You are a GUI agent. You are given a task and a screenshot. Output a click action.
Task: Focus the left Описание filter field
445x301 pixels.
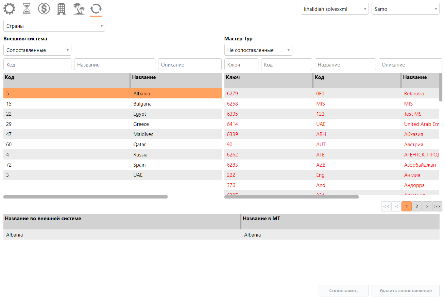(x=190, y=64)
